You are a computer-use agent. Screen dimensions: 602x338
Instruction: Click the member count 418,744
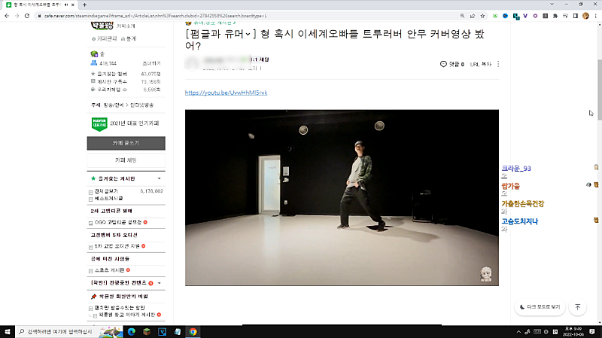(x=108, y=63)
